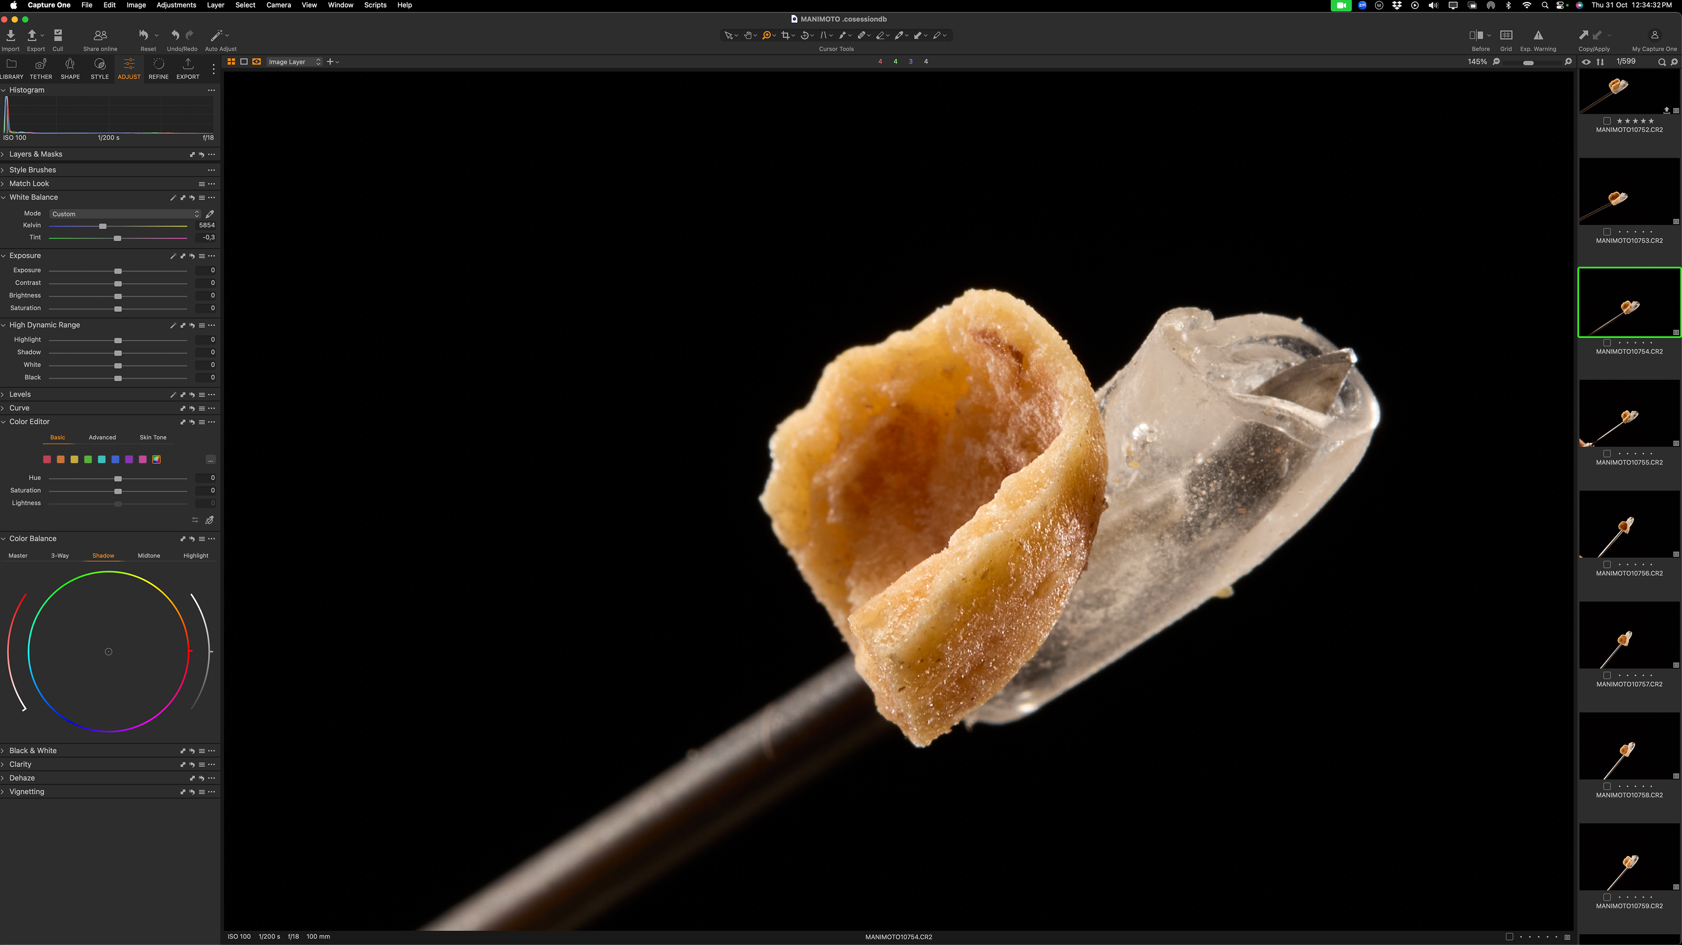Click the Share online icon

(x=100, y=35)
